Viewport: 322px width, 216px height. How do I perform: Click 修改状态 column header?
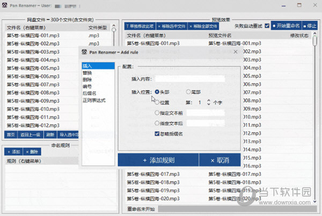pyautogui.click(x=299, y=35)
